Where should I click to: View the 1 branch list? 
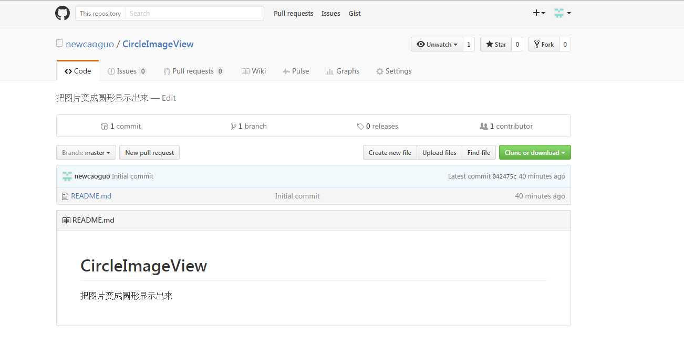[249, 126]
